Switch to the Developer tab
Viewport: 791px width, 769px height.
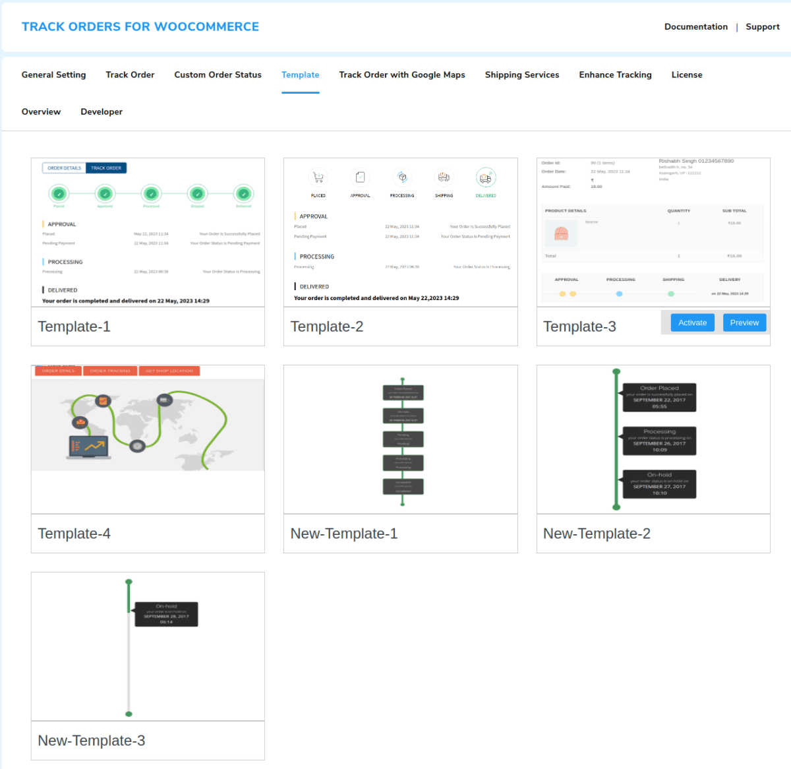click(101, 111)
